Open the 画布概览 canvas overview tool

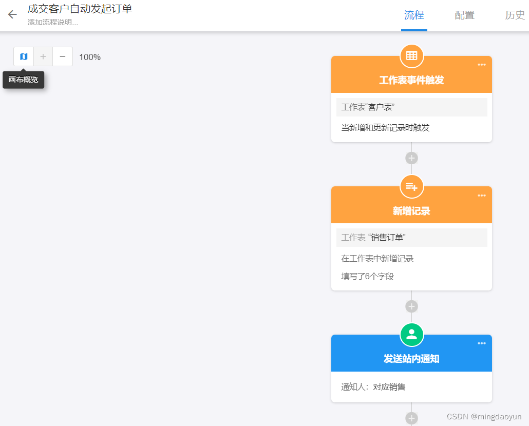(23, 56)
